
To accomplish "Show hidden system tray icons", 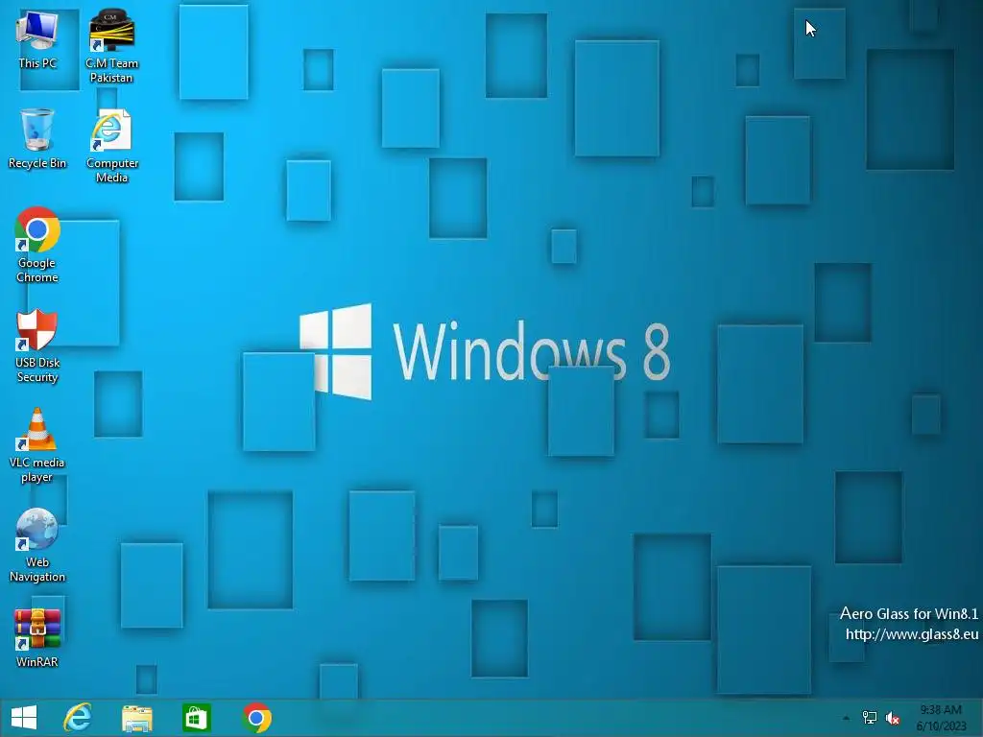I will 846,718.
